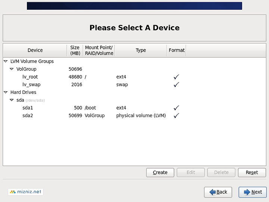Click the Reset button
Image resolution: width=269 pixels, height=202 pixels.
(252, 172)
